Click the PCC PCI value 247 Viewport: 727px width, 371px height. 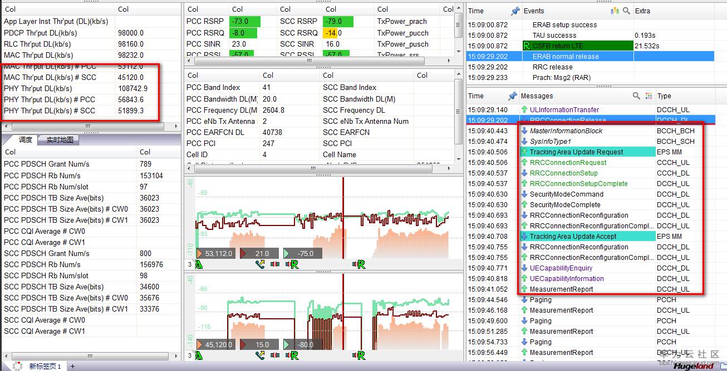tap(268, 143)
